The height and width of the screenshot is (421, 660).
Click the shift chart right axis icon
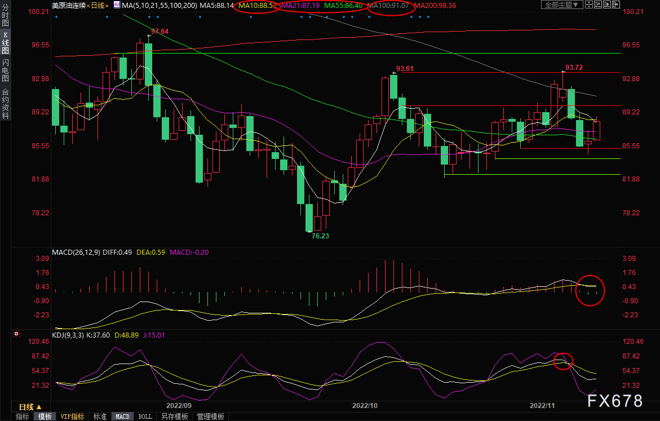[x=607, y=5]
